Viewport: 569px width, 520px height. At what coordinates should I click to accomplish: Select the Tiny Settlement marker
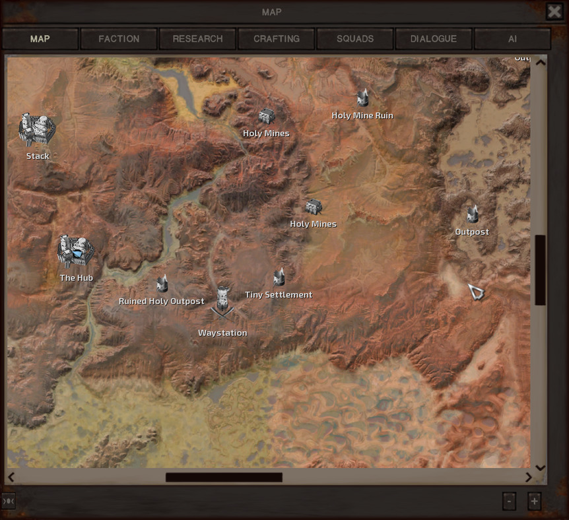point(279,277)
